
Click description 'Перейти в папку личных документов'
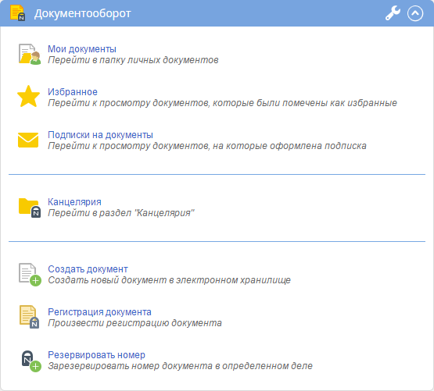tap(133, 60)
